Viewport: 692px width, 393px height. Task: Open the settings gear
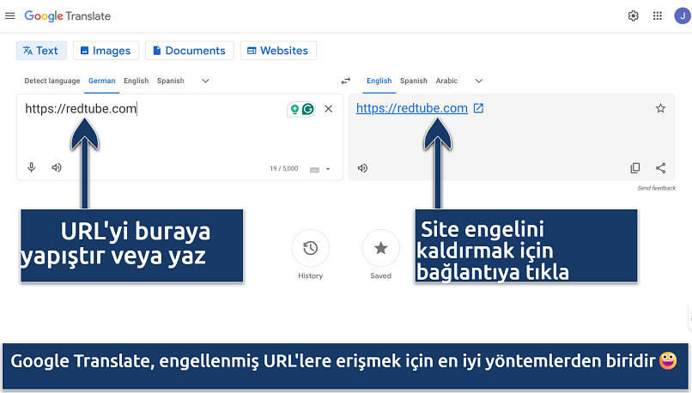(634, 16)
